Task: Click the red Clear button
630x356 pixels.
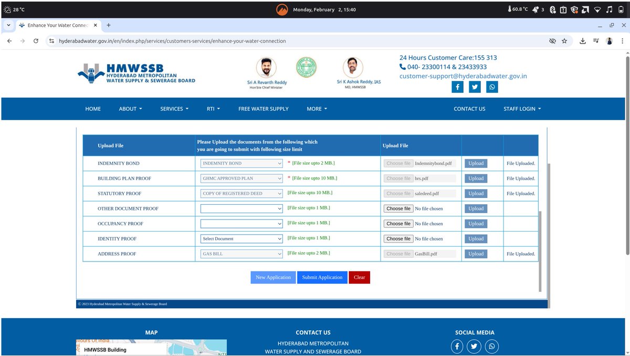Action: tap(360, 277)
